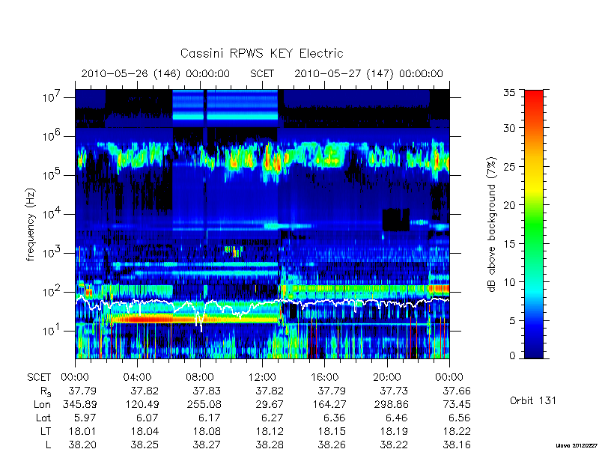The image size is (599, 449).
Task: Click the longitude value 345.89
Action: (79, 404)
